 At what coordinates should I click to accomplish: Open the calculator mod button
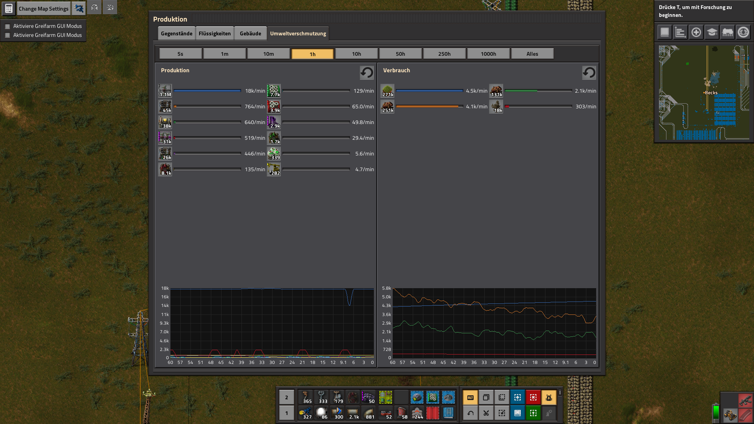(x=9, y=9)
